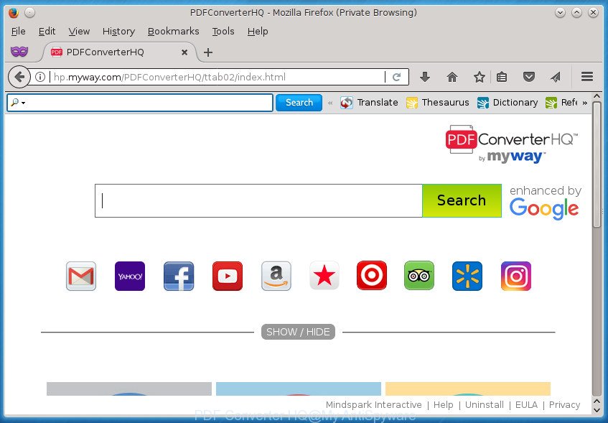Bookmark this page with star icon
Screen dimensions: 608x423
480,77
